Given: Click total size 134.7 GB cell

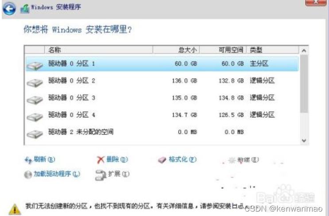Looking at the screenshot, I should pyautogui.click(x=185, y=115).
